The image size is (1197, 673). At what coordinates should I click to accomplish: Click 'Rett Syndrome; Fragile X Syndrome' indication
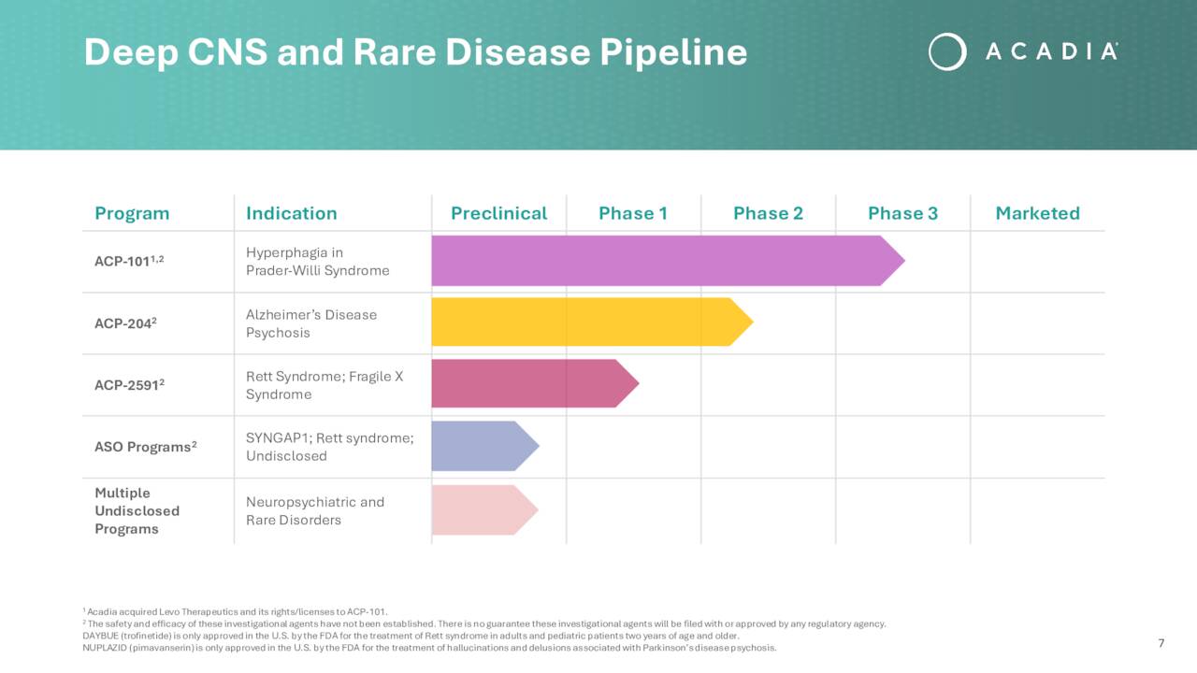(x=324, y=385)
